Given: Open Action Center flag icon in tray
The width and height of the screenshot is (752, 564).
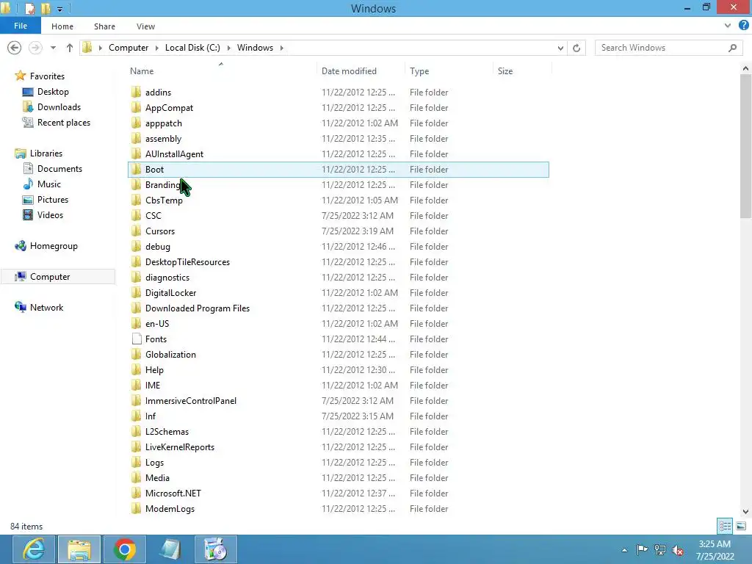Looking at the screenshot, I should 642,549.
